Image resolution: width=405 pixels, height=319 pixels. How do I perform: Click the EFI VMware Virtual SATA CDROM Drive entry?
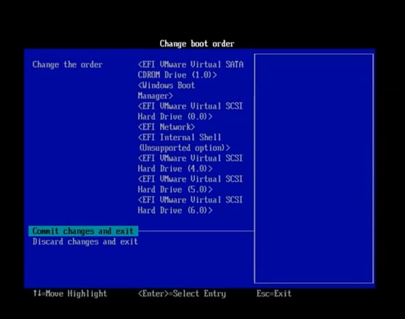click(x=190, y=70)
